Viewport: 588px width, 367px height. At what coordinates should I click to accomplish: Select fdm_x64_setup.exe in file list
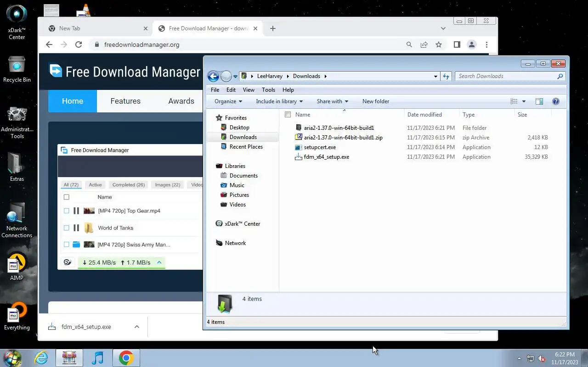click(x=327, y=157)
